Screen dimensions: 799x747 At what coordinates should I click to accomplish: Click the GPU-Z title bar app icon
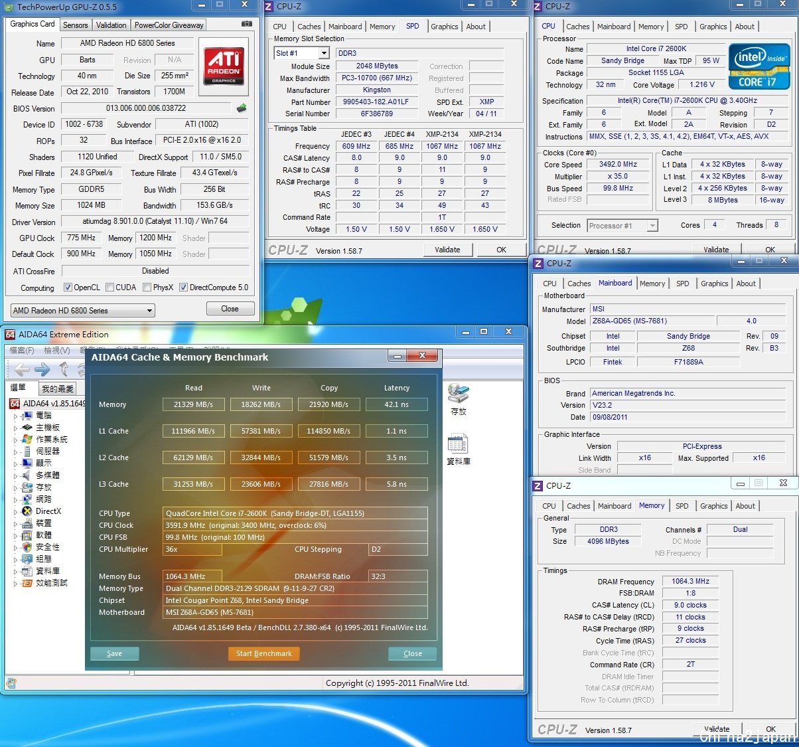coord(9,7)
